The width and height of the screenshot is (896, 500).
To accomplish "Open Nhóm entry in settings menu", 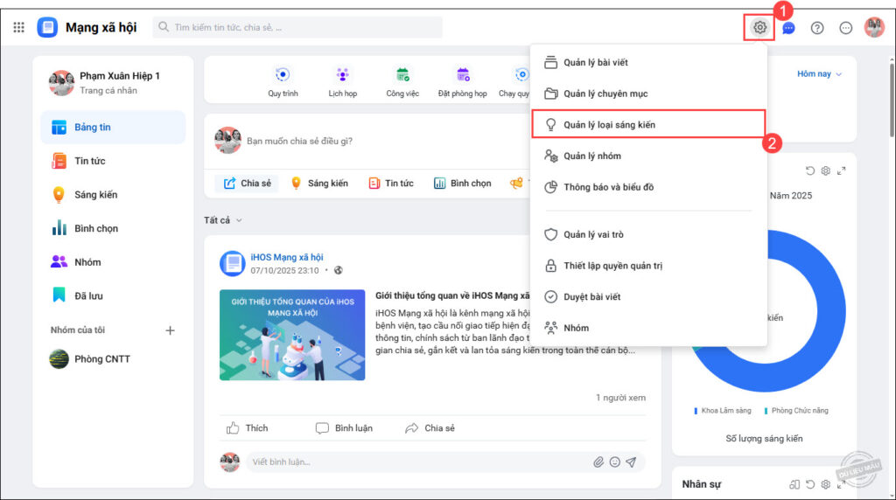I will coord(648,328).
